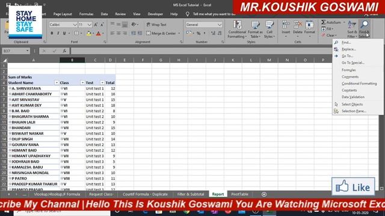Open the font size dropdown
Viewport: 385px width, 216px height.
coord(90,25)
